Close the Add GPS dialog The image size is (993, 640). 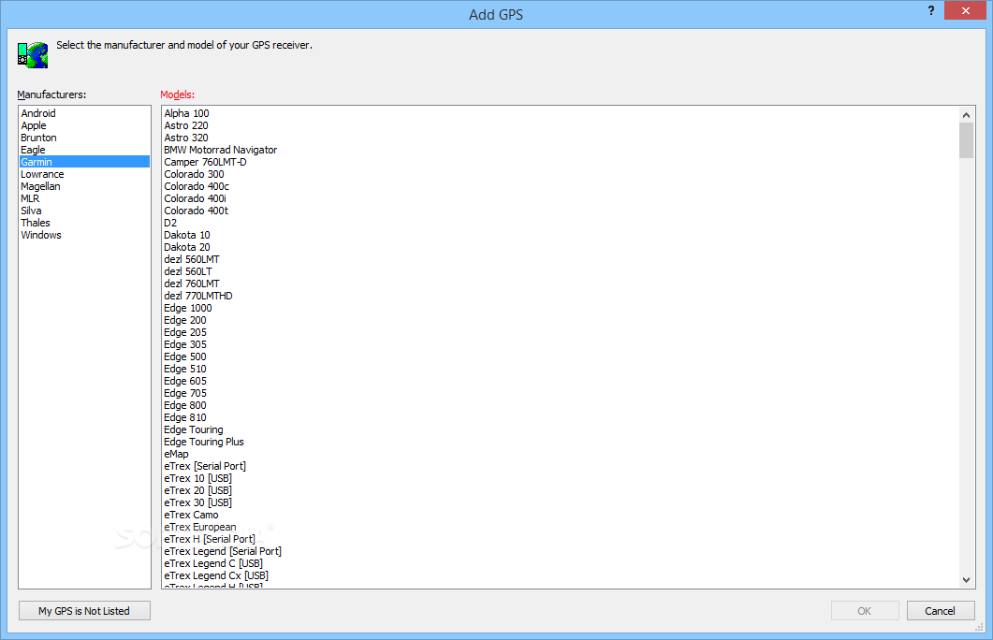click(x=965, y=11)
